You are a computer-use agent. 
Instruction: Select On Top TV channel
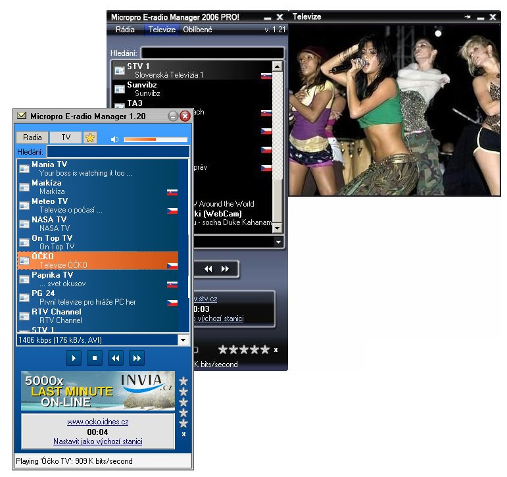[97, 242]
